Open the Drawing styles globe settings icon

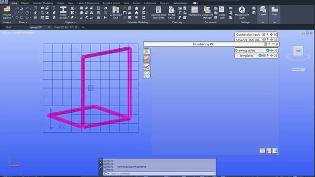click(268, 50)
